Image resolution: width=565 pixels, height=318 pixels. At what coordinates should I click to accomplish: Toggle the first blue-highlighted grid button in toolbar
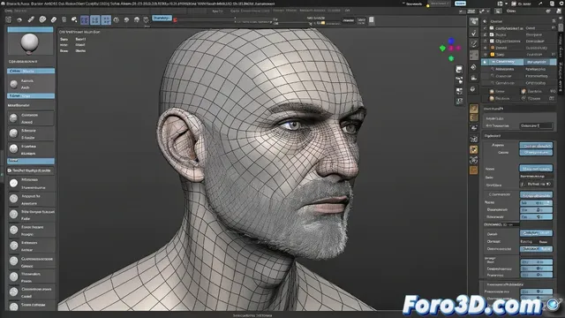coord(85,19)
